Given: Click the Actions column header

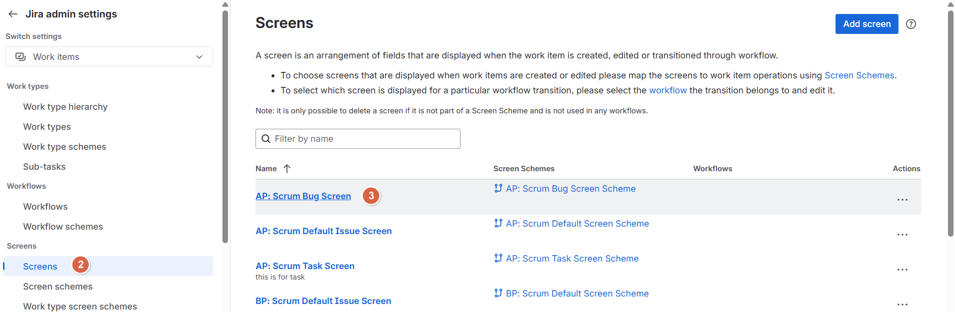Looking at the screenshot, I should [x=906, y=169].
